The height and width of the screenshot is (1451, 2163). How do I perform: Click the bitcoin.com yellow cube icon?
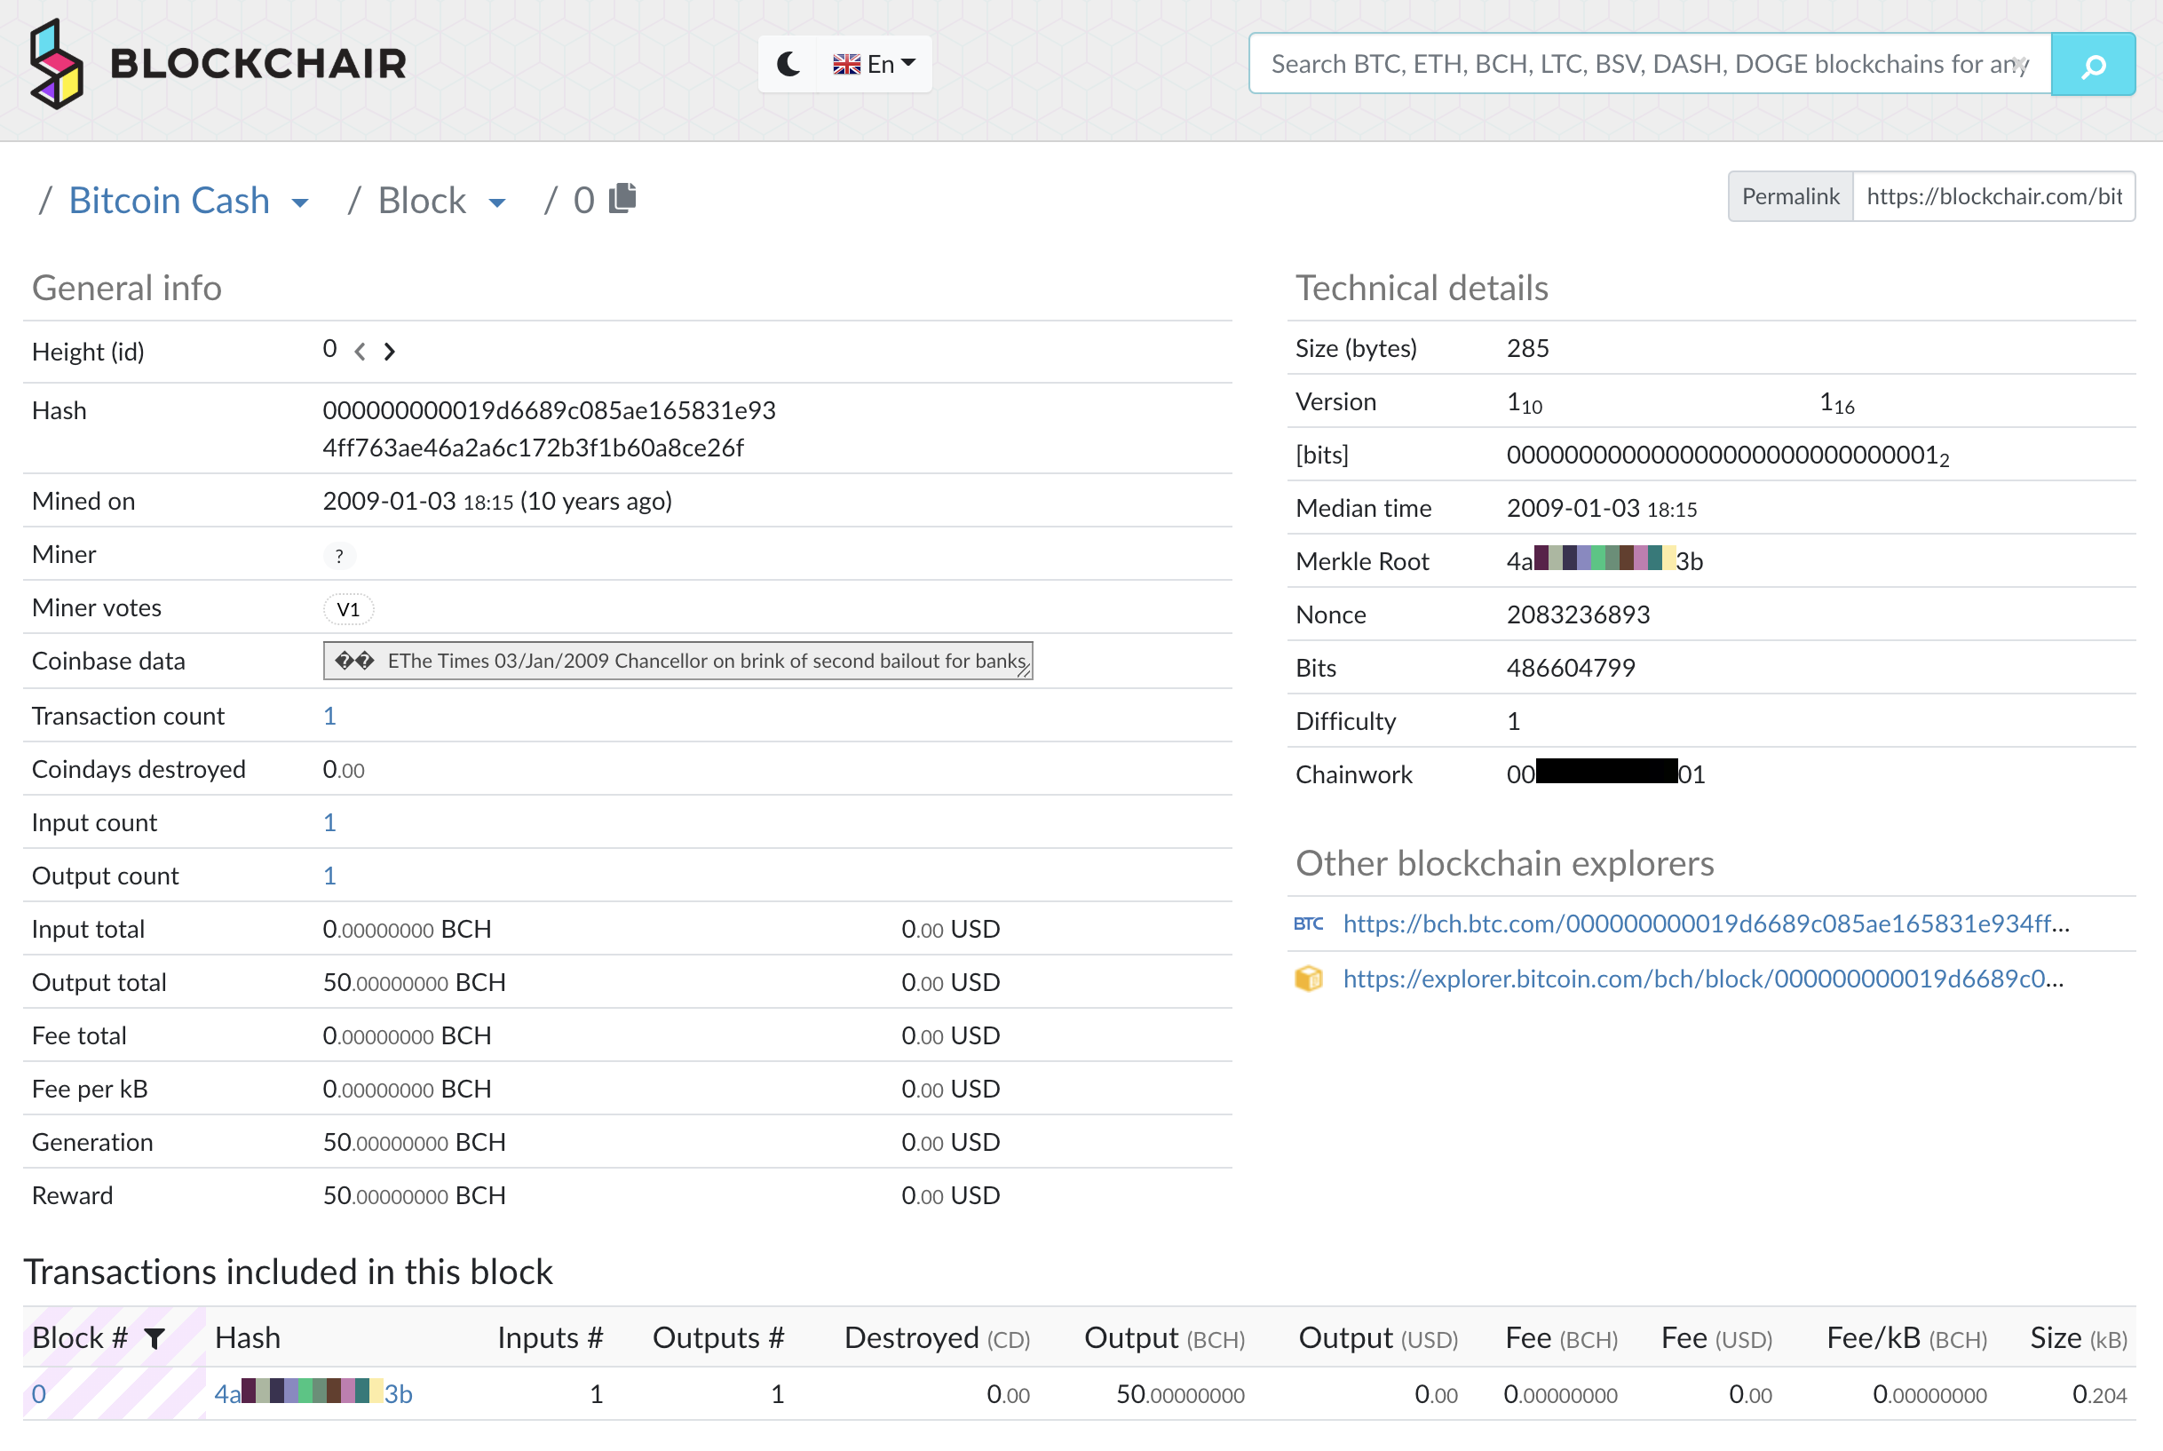click(1308, 978)
